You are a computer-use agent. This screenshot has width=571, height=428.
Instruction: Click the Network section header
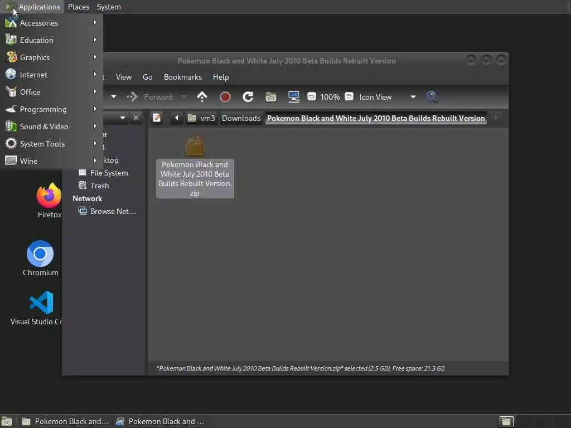click(x=87, y=199)
